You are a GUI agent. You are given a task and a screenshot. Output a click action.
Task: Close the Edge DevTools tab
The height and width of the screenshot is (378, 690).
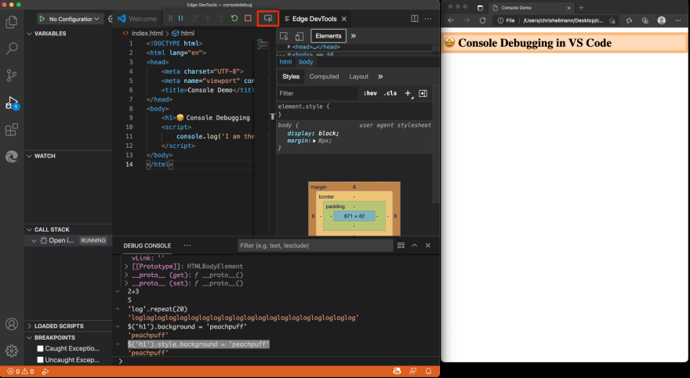tap(344, 19)
